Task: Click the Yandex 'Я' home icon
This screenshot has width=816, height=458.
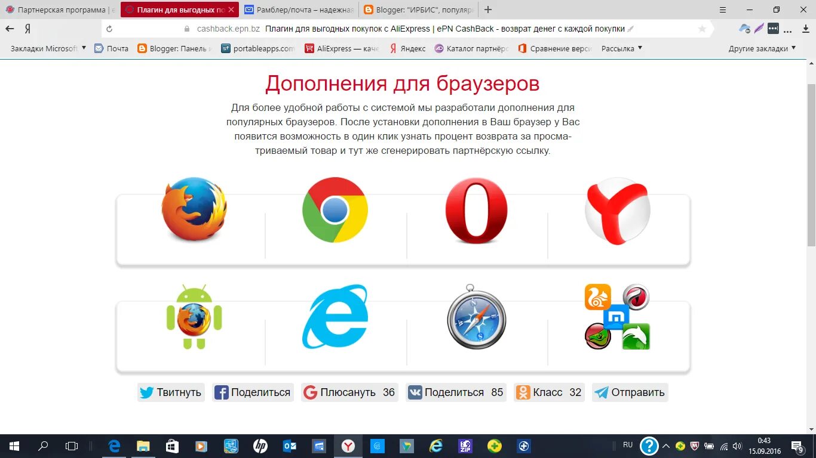Action: 27,29
